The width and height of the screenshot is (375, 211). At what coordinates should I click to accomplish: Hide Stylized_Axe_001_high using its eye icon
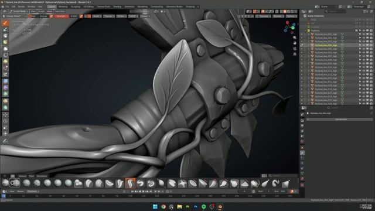(363, 34)
